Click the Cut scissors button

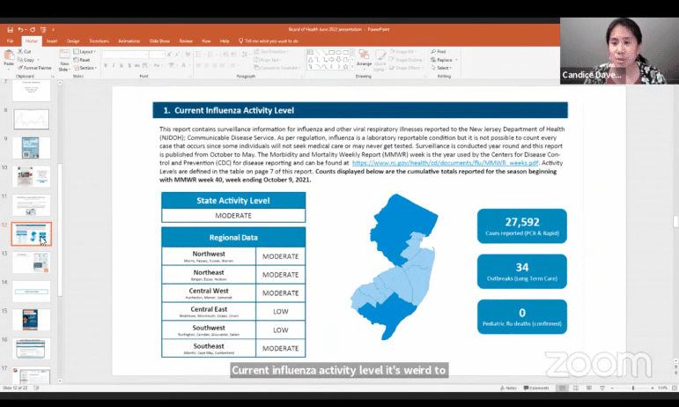(25, 51)
